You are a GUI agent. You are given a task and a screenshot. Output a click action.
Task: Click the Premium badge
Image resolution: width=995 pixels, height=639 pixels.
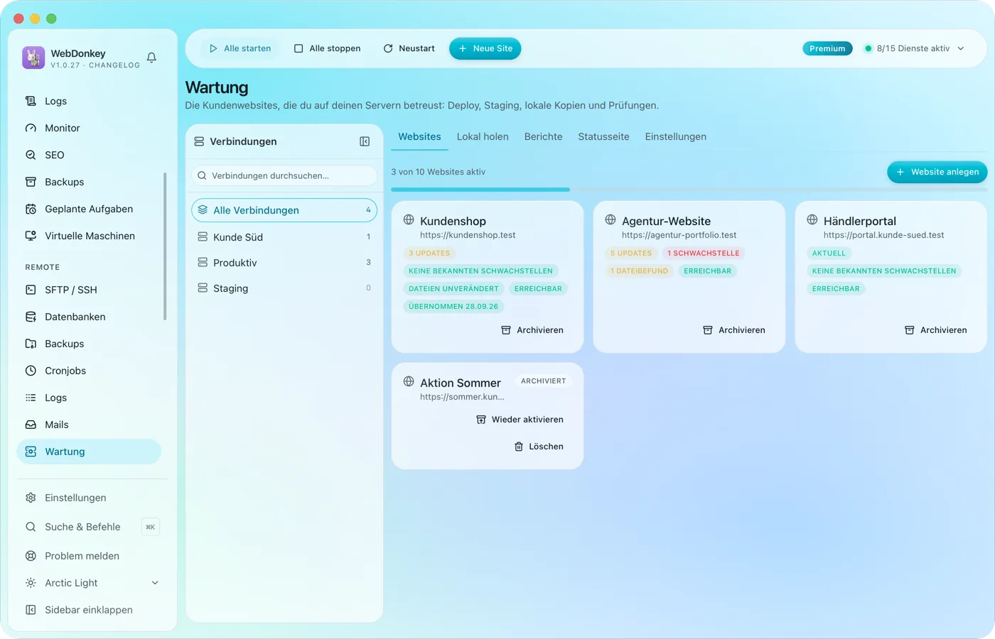click(x=827, y=48)
